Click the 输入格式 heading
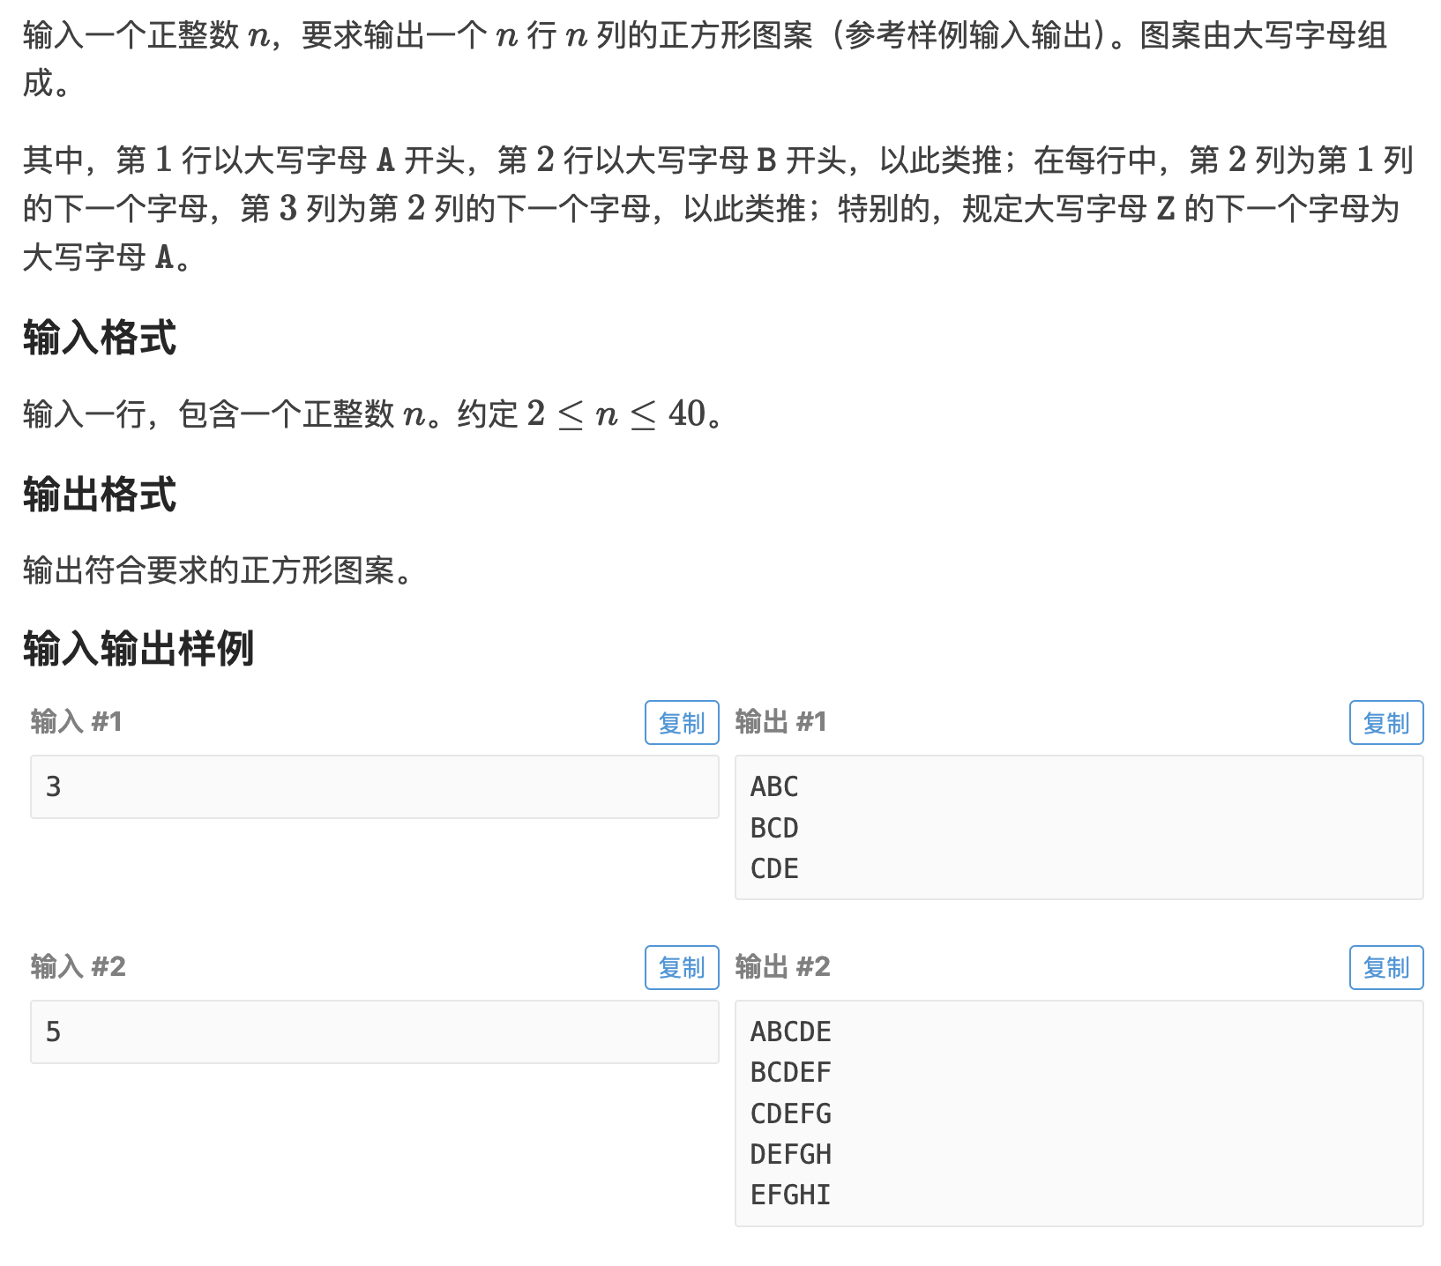 tap(100, 338)
